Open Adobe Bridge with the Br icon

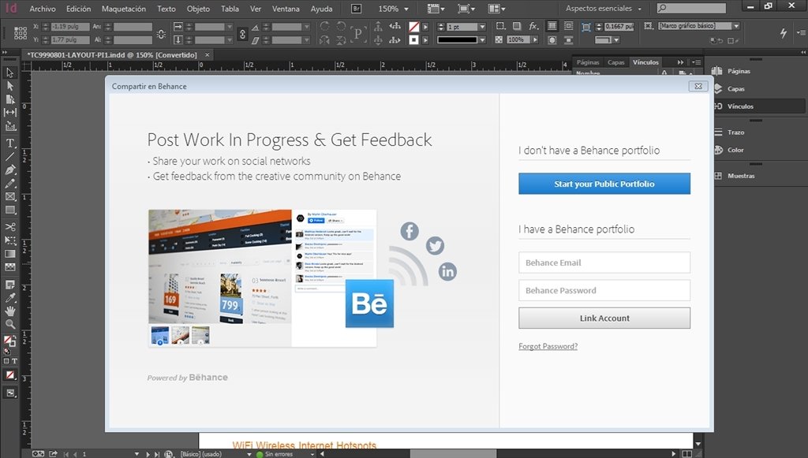tap(356, 9)
